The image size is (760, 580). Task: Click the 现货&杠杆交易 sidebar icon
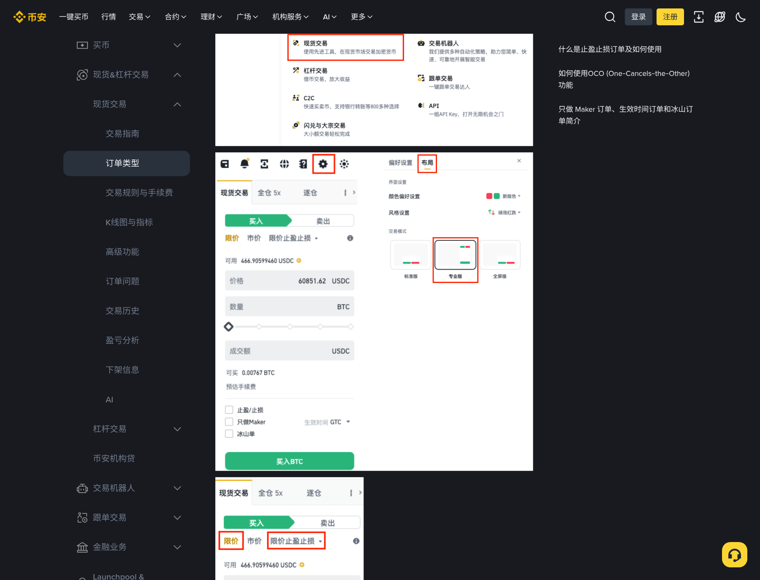[x=82, y=75]
